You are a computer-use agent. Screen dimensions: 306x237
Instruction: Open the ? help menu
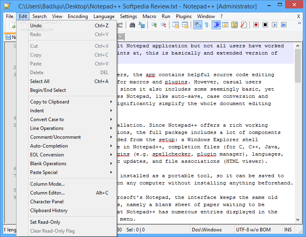221,16
